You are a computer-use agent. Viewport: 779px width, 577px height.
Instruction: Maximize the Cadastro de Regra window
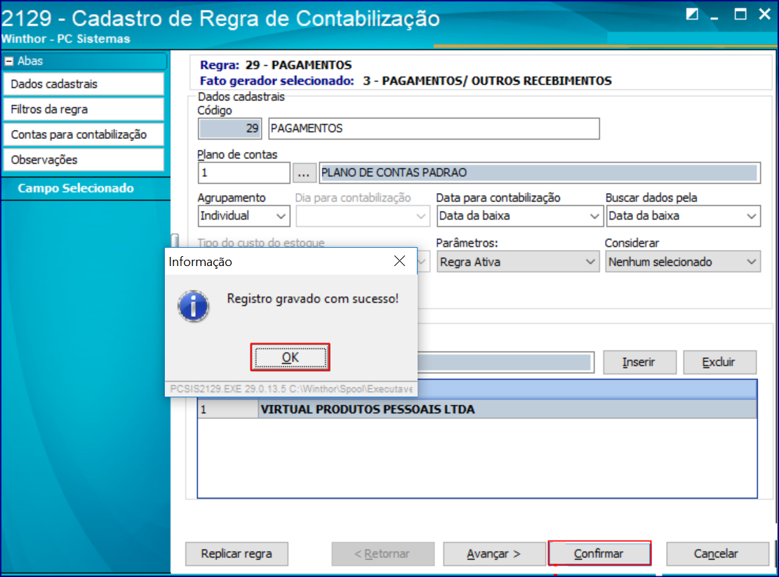click(740, 14)
